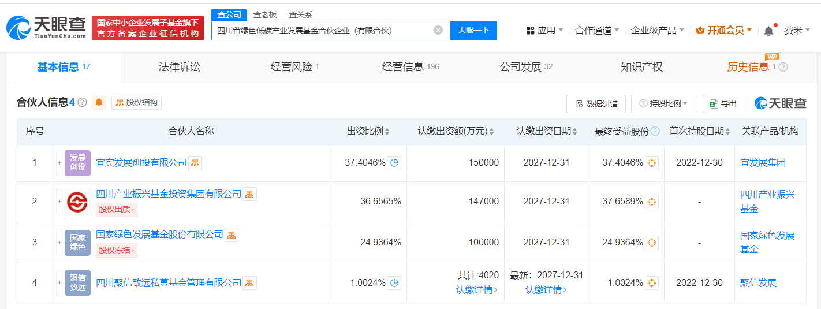Open the 四川聚信致远私募基金管理有限公司 link
821x309 pixels.
pyautogui.click(x=169, y=283)
